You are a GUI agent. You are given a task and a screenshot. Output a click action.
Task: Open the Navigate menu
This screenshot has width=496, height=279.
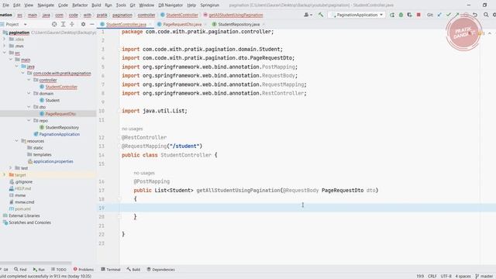click(46, 5)
